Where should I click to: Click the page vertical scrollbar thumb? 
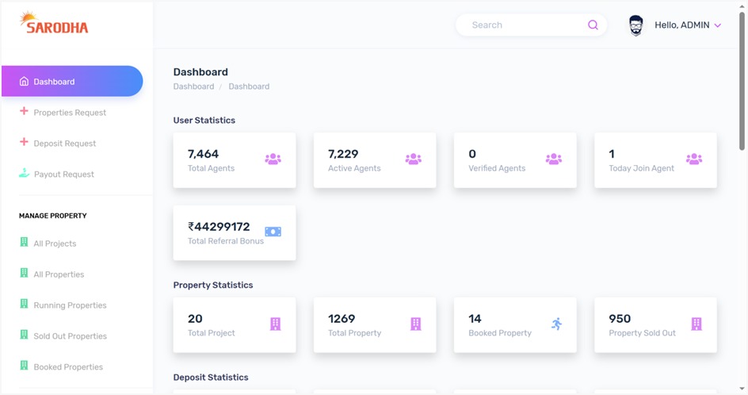(x=742, y=81)
